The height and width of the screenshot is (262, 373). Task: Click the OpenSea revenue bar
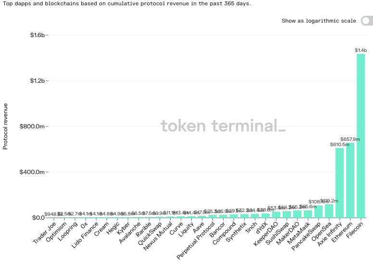[329, 211]
